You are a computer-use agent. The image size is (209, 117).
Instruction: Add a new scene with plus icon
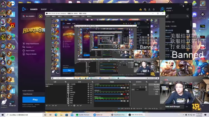(47, 106)
